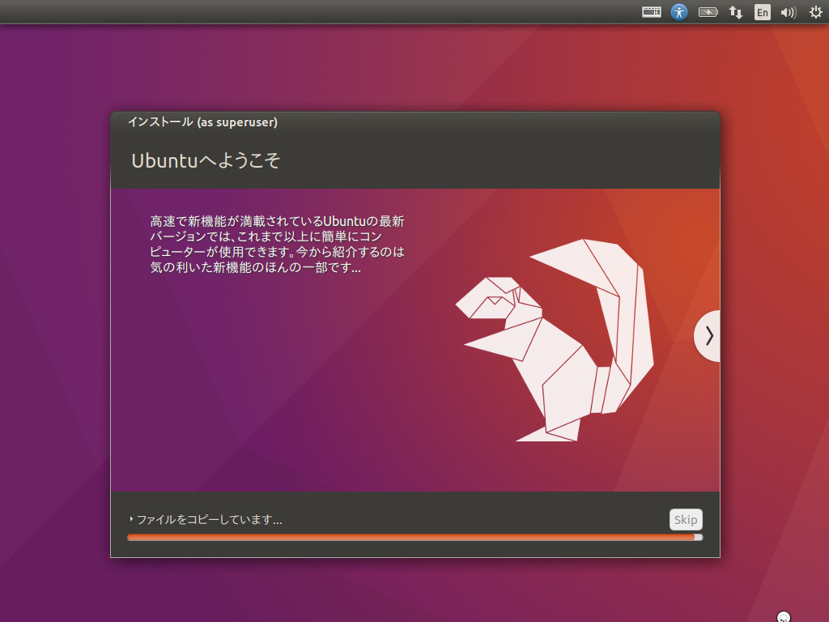829x622 pixels.
Task: Click the ファイルをコピーしています status text
Action: 210,519
